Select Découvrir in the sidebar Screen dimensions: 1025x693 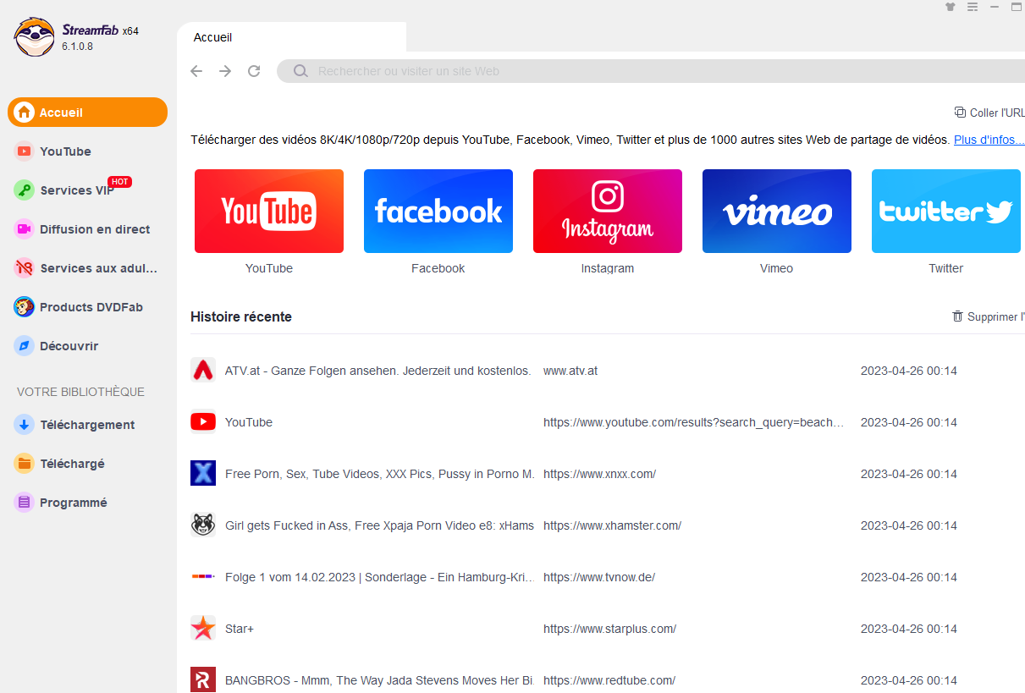88,346
